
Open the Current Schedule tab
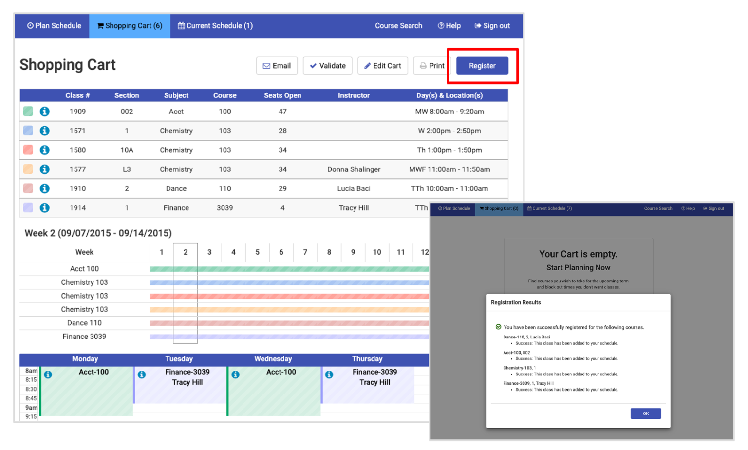[x=215, y=26]
